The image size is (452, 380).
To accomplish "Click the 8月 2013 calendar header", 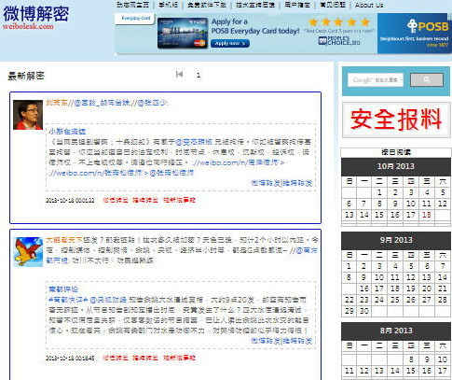I will (396, 331).
